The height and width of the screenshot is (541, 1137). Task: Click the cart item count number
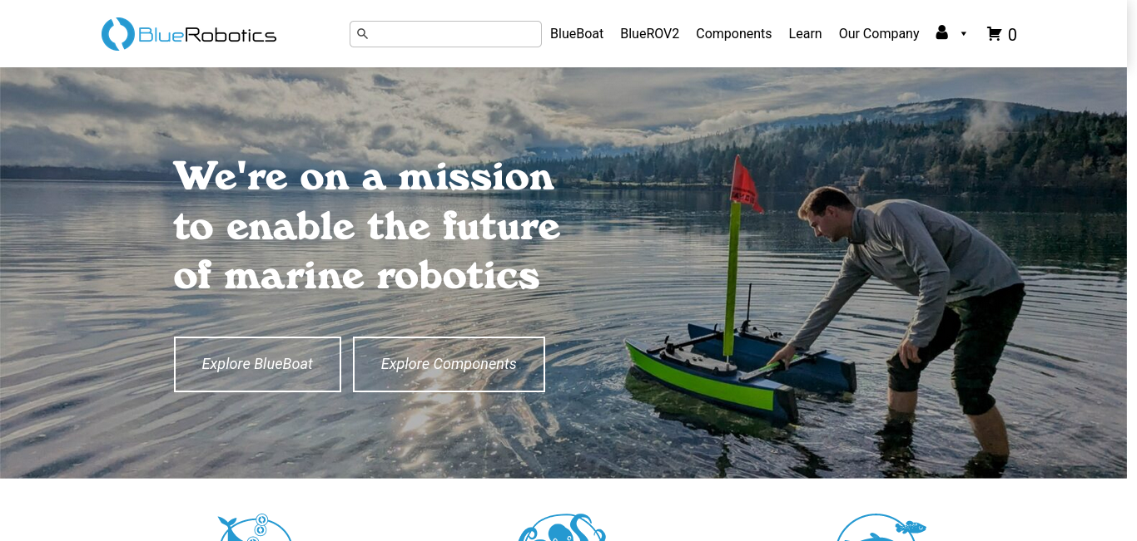[1012, 35]
